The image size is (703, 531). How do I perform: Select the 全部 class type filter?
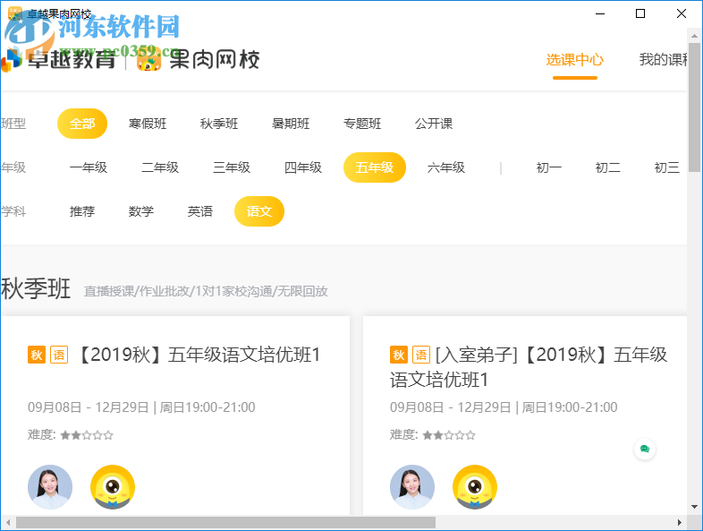click(x=82, y=124)
